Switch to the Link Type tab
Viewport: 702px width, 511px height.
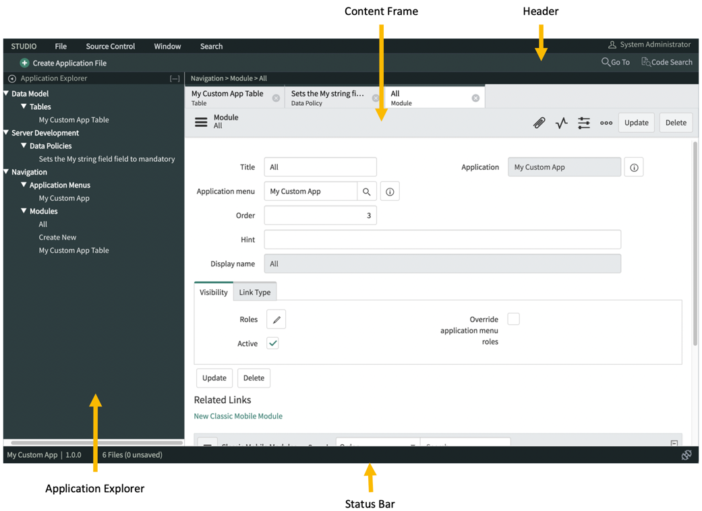[x=254, y=292]
